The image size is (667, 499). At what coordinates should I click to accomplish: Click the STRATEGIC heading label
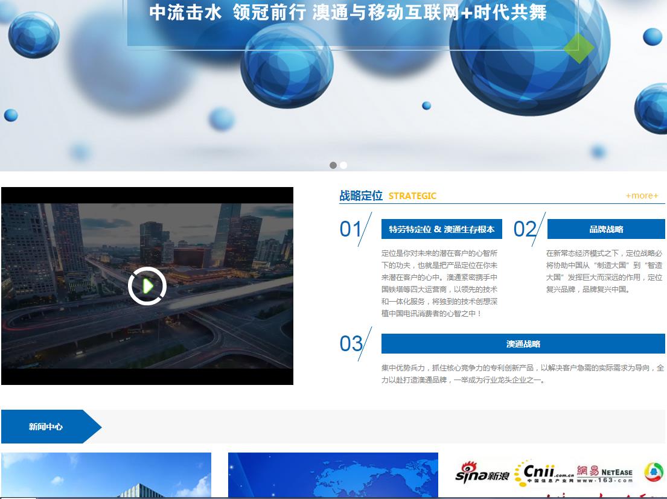[x=412, y=196]
